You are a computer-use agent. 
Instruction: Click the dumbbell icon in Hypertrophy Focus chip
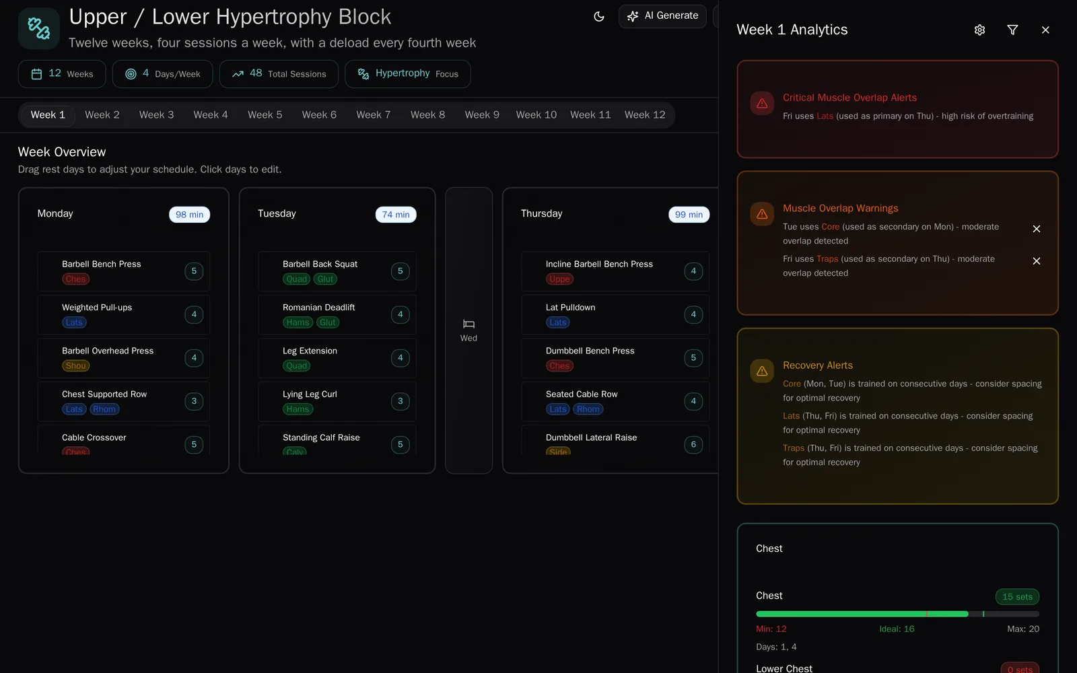coord(363,74)
